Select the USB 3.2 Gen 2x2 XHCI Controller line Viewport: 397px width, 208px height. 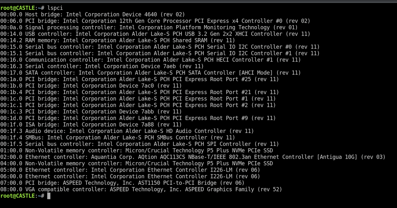pos(155,34)
